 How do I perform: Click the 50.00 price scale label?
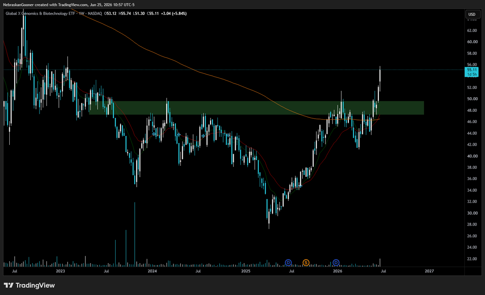(472, 99)
